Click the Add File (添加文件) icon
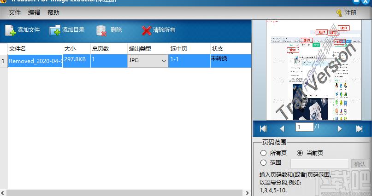This screenshot has width=372, height=196. pos(10,30)
